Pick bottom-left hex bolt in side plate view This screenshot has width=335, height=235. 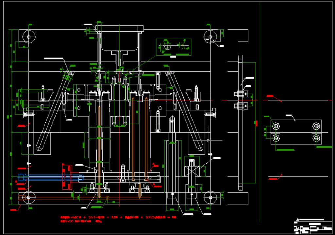tap(276, 138)
